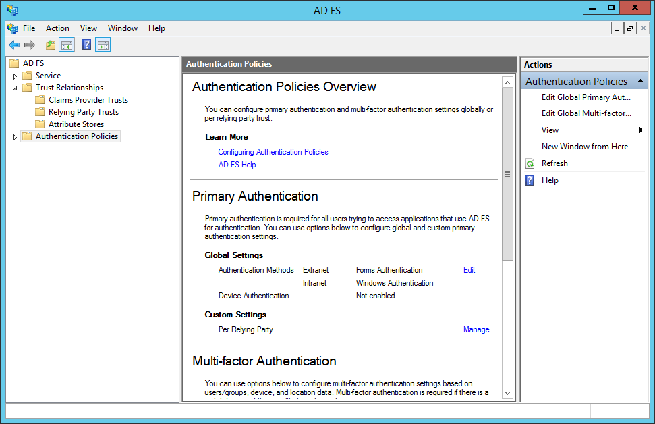Click the Forward arrow in toolbar
This screenshot has width=655, height=424.
[30, 45]
